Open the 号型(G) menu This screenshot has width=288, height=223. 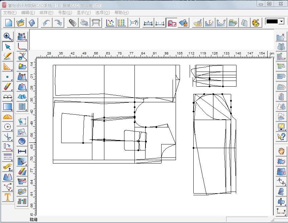pos(65,13)
